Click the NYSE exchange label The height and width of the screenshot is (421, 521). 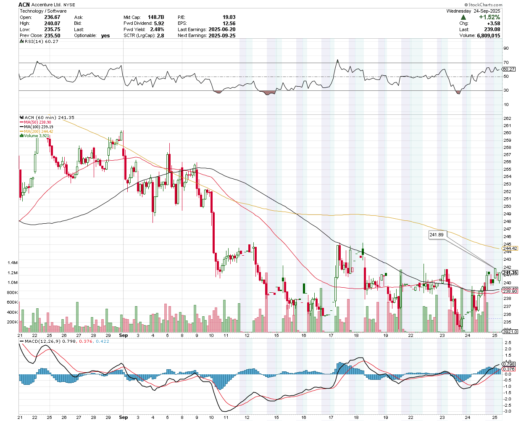click(x=69, y=5)
